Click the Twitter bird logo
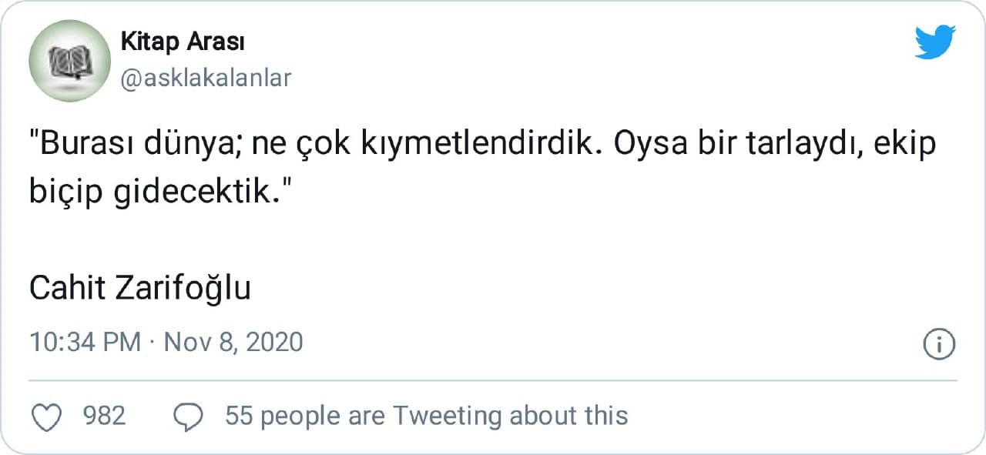 (x=935, y=42)
